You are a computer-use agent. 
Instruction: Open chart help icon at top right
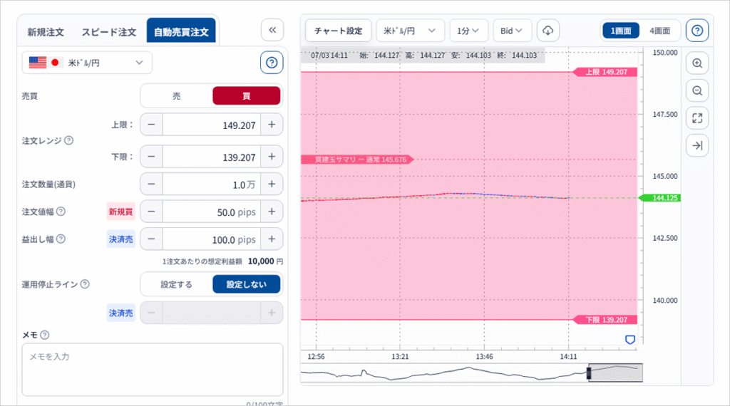click(697, 31)
